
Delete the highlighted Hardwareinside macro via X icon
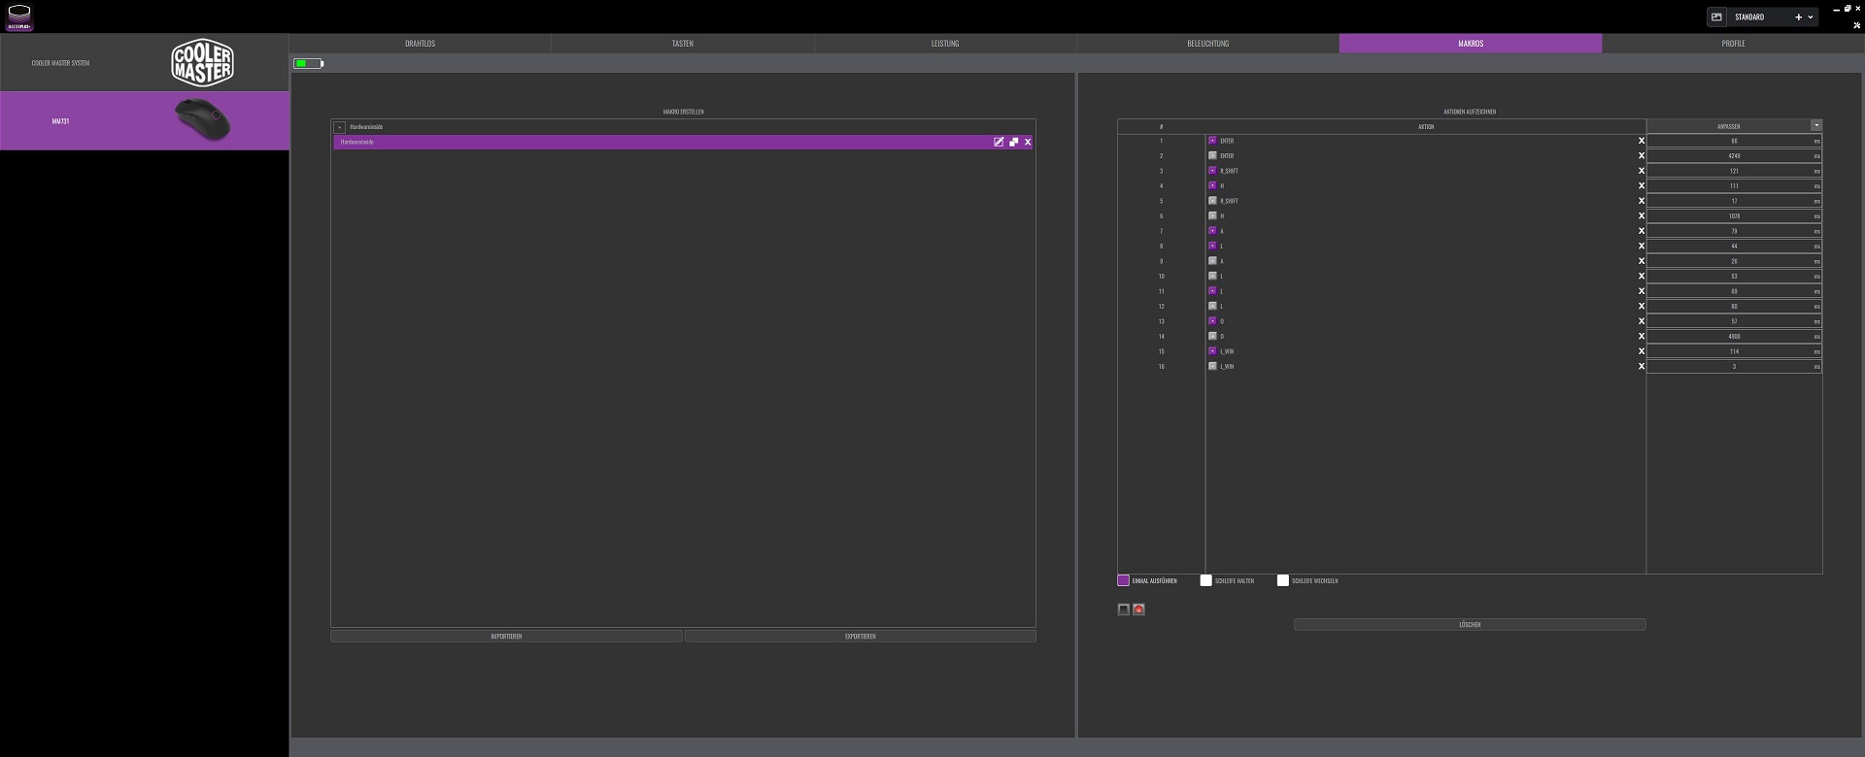(1028, 142)
